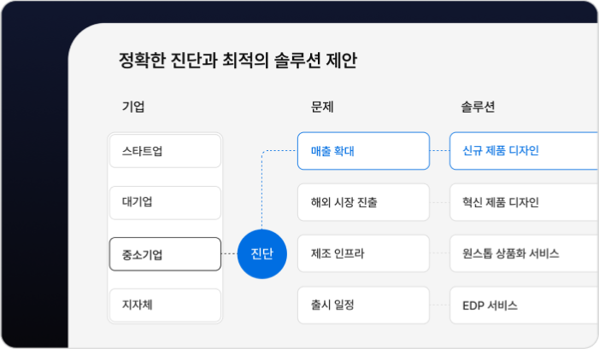Select the 스타트업 company option
599x349 pixels.
coord(165,151)
